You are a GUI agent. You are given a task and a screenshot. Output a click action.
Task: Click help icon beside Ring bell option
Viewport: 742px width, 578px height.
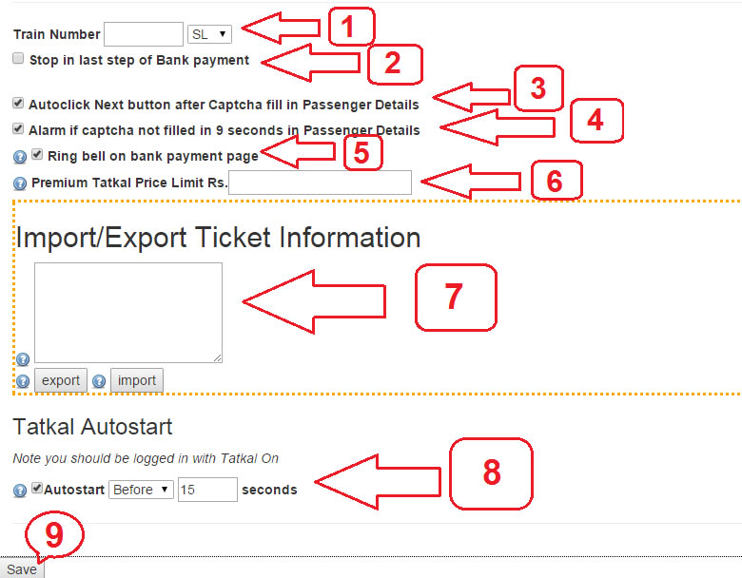(x=20, y=157)
